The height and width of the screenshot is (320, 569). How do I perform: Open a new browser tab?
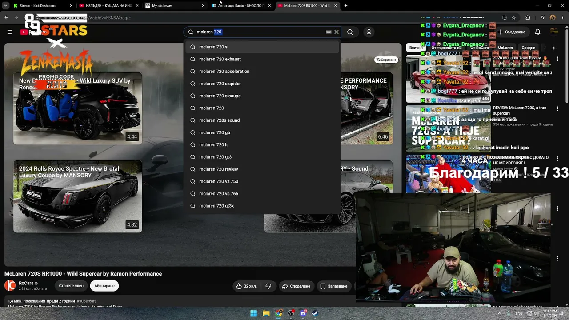pyautogui.click(x=346, y=6)
